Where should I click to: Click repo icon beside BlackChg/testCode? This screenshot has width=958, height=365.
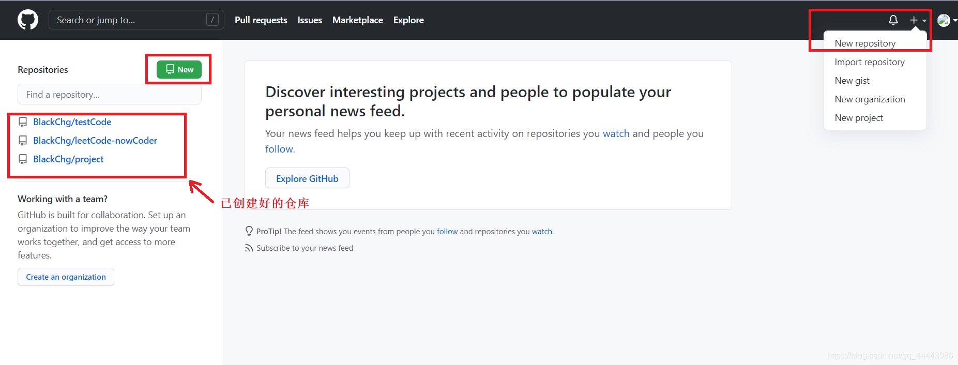point(23,122)
